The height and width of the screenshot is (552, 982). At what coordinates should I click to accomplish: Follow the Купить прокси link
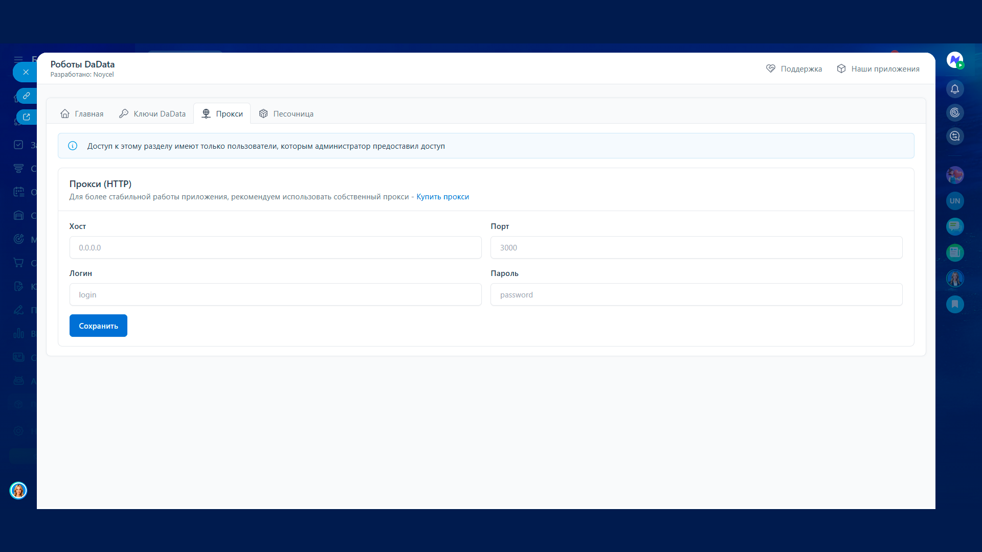(442, 197)
